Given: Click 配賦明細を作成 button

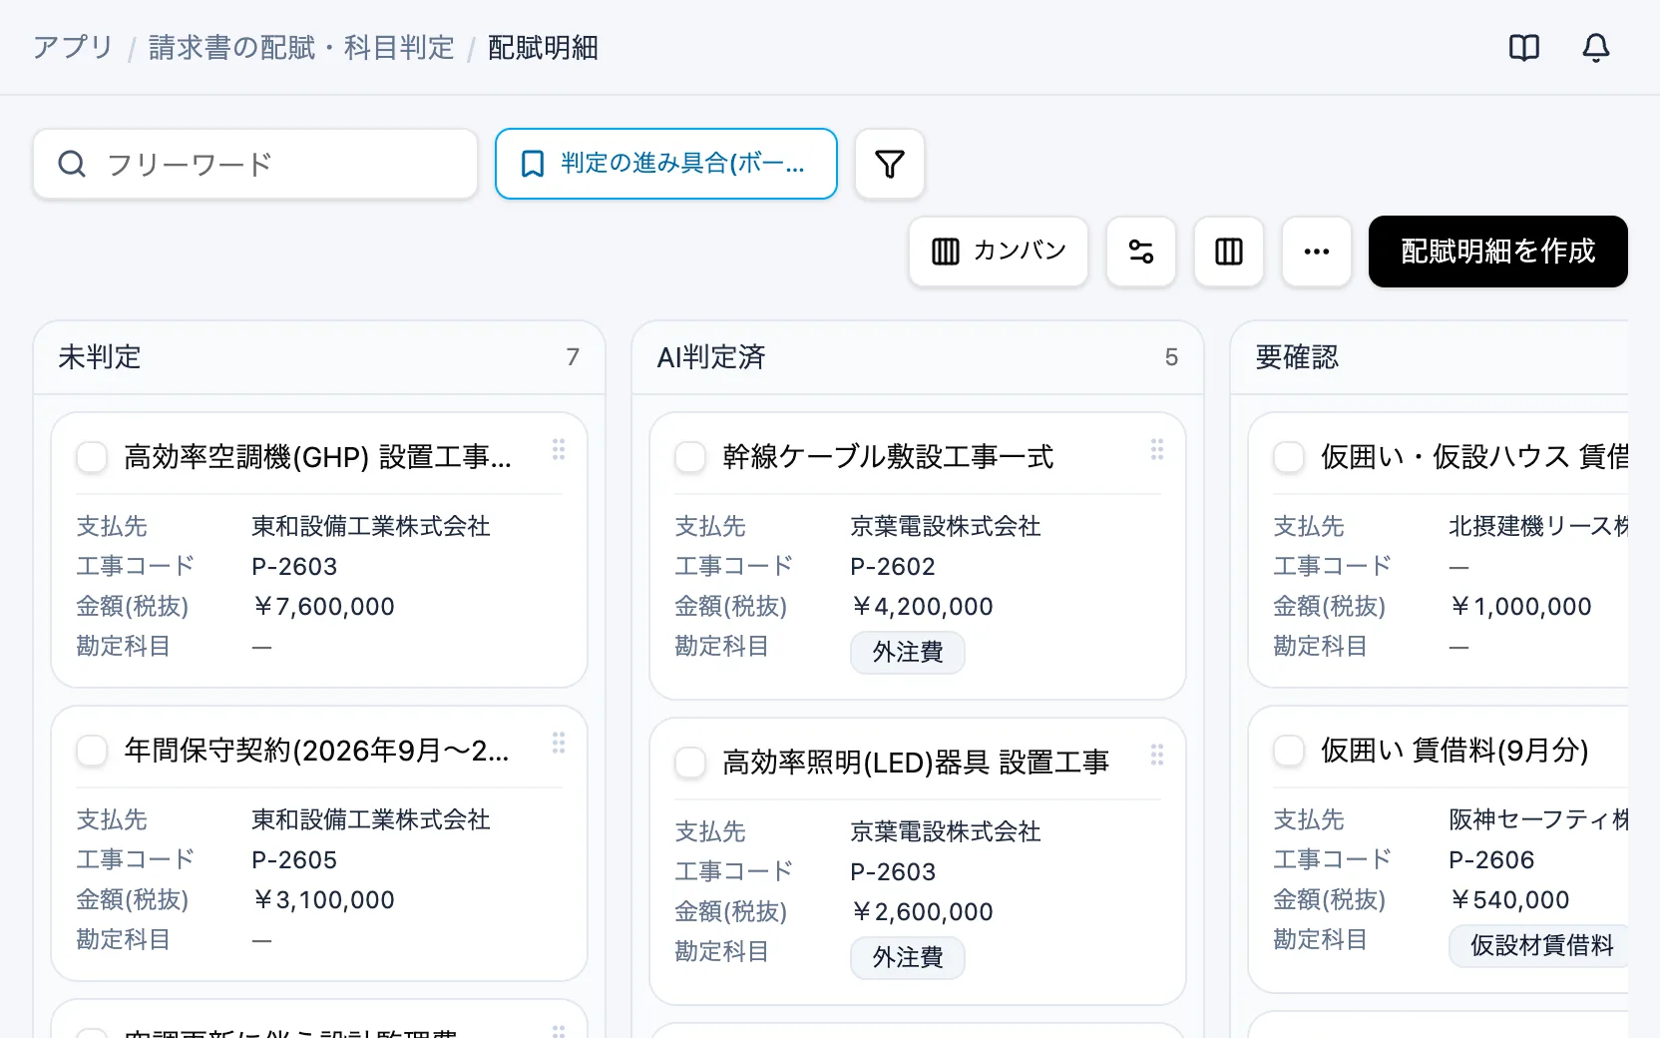Looking at the screenshot, I should pos(1498,252).
